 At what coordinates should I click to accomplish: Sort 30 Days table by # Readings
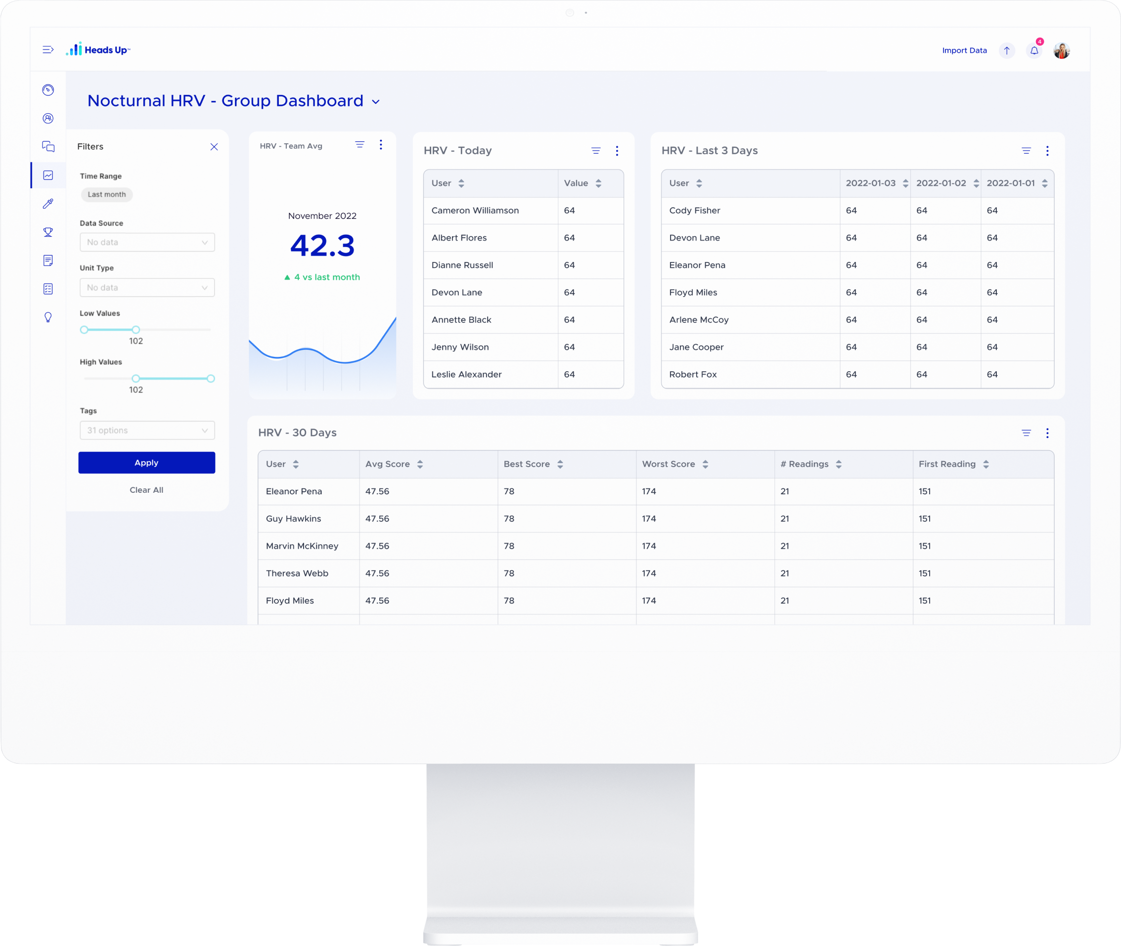[838, 465]
